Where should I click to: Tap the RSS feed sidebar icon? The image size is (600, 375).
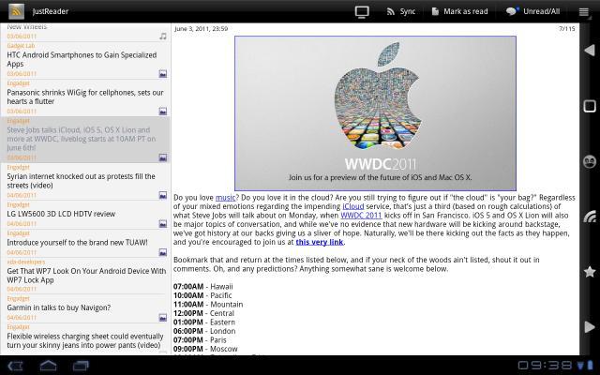tap(590, 217)
